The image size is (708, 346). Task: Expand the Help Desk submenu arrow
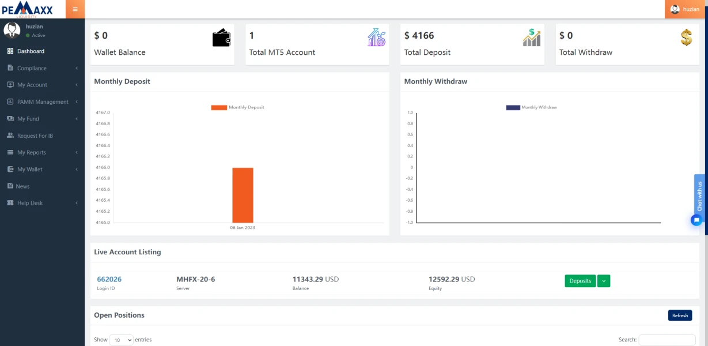tap(77, 203)
